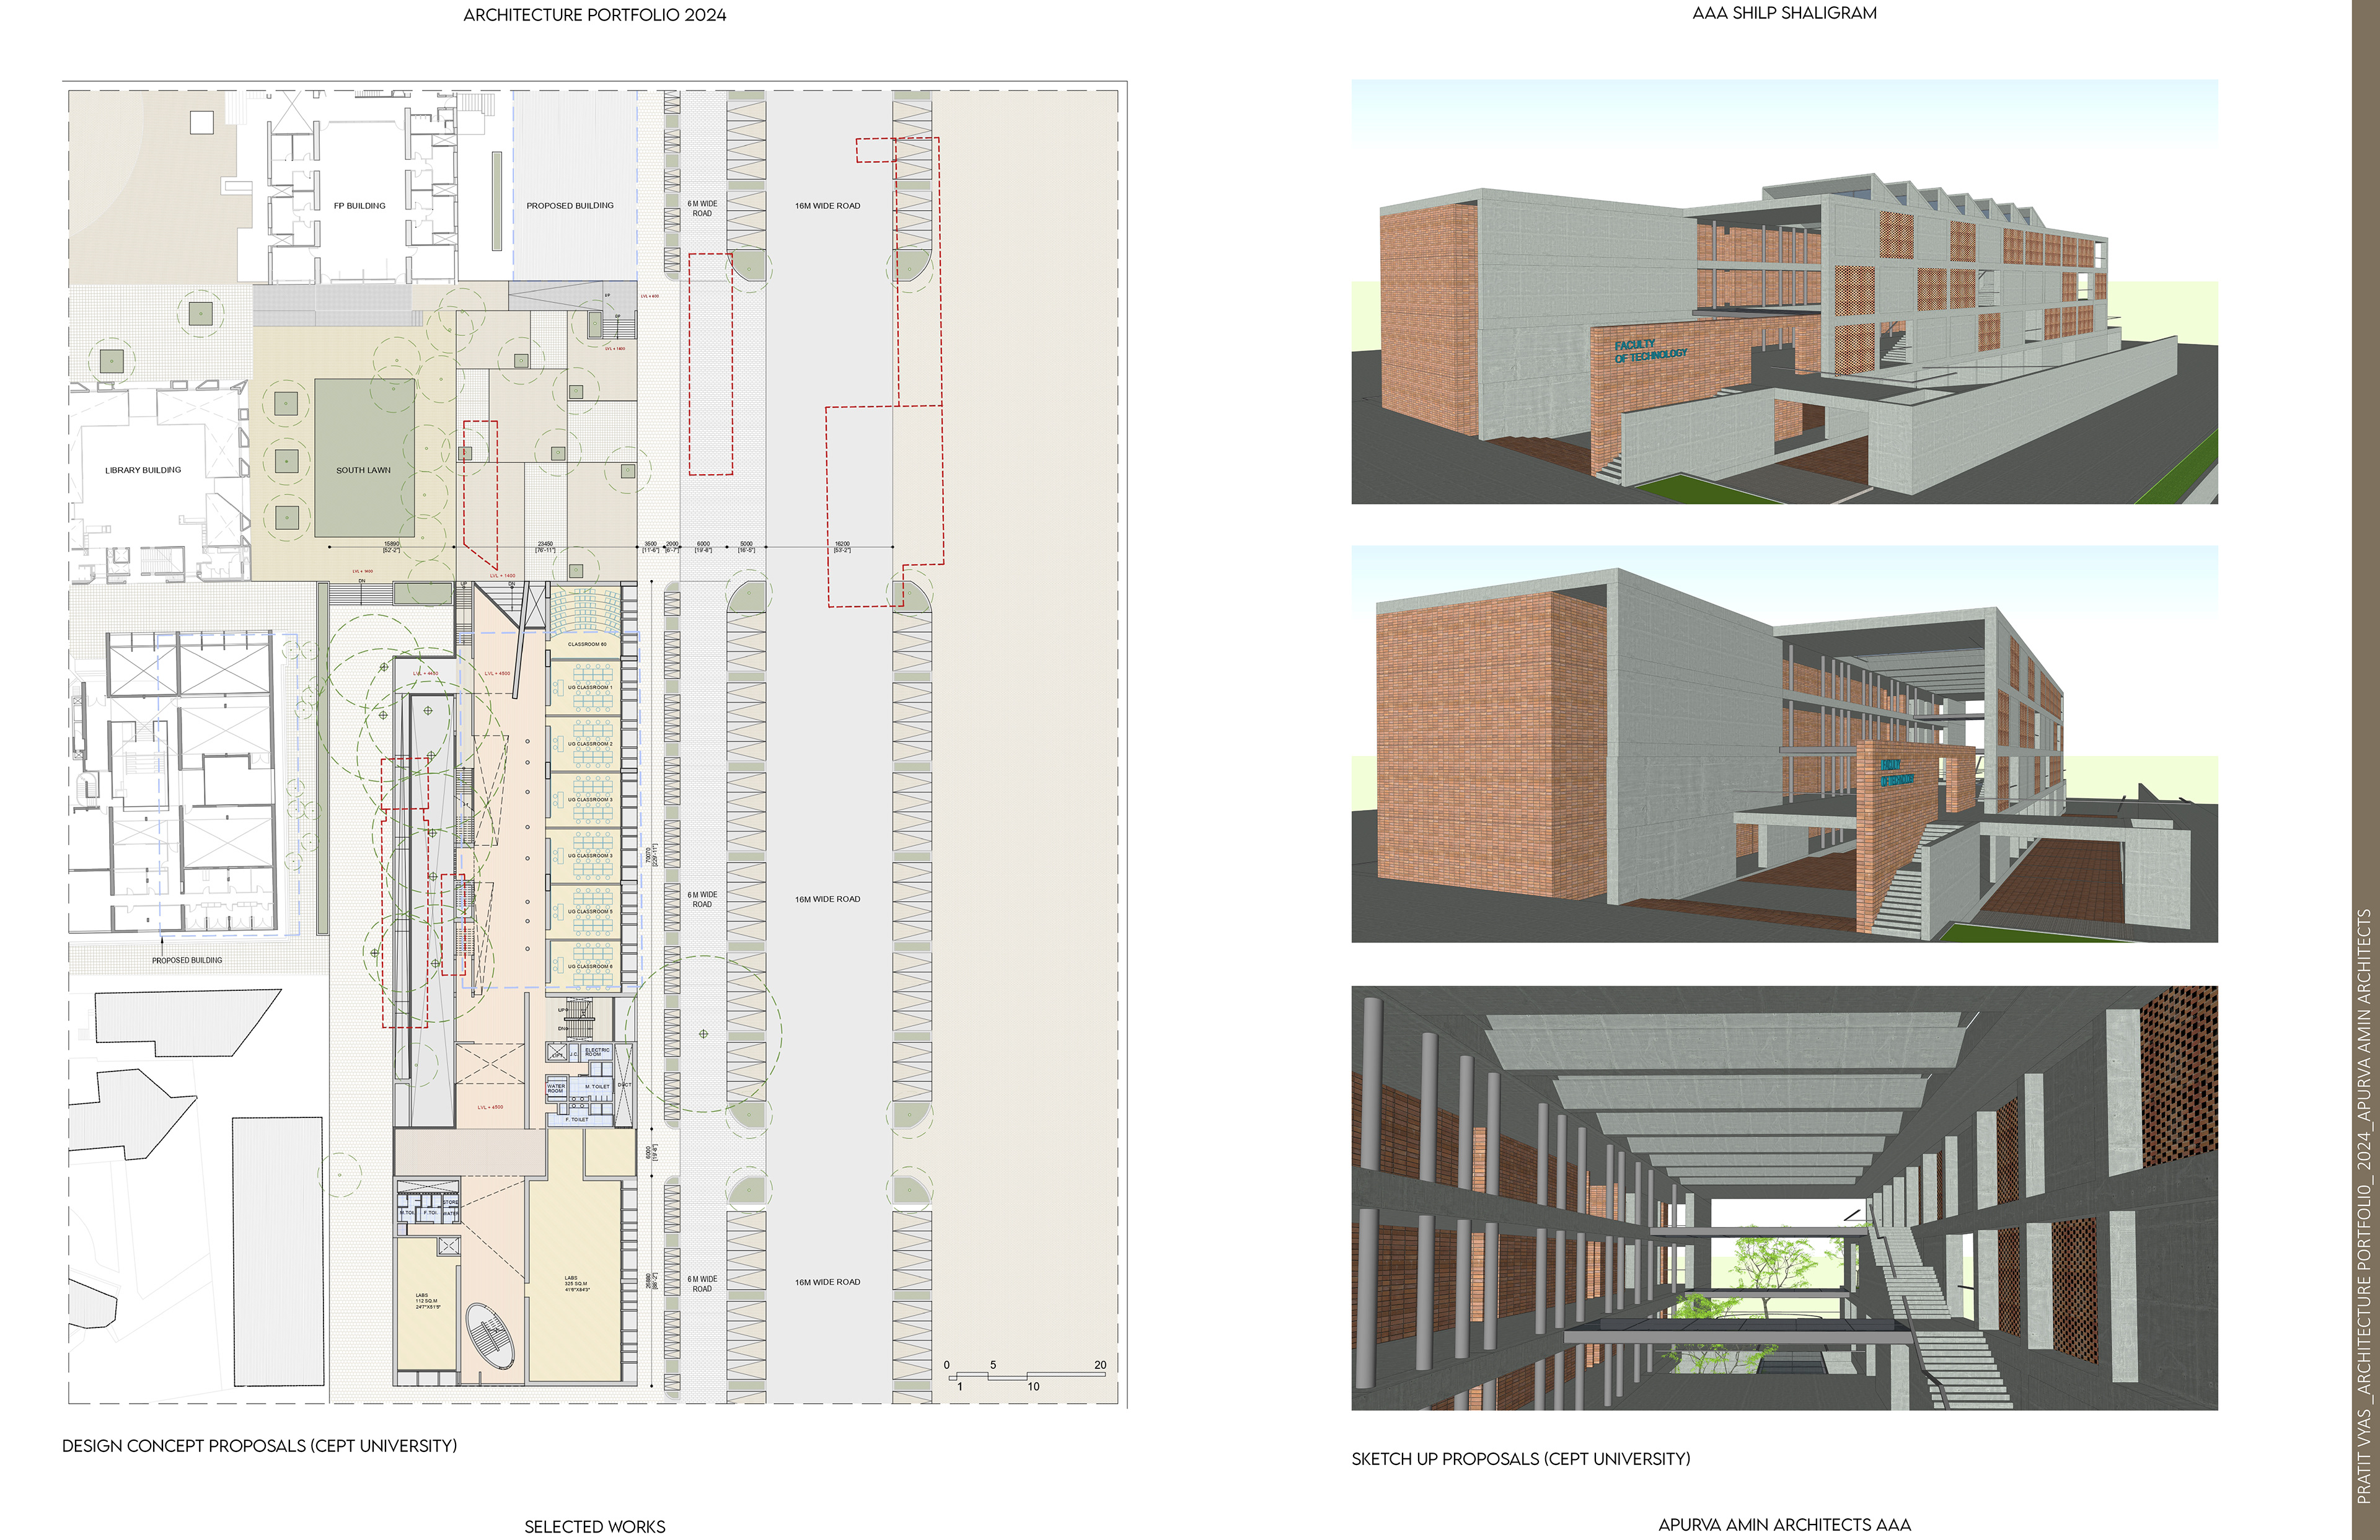
Task: Click the plan's scale bar
Action: (1026, 1376)
